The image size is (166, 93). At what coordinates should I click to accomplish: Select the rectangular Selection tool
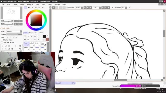tap(25, 36)
